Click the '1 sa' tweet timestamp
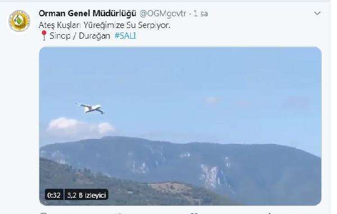Viewport: 337px width, 214px height. click(201, 13)
